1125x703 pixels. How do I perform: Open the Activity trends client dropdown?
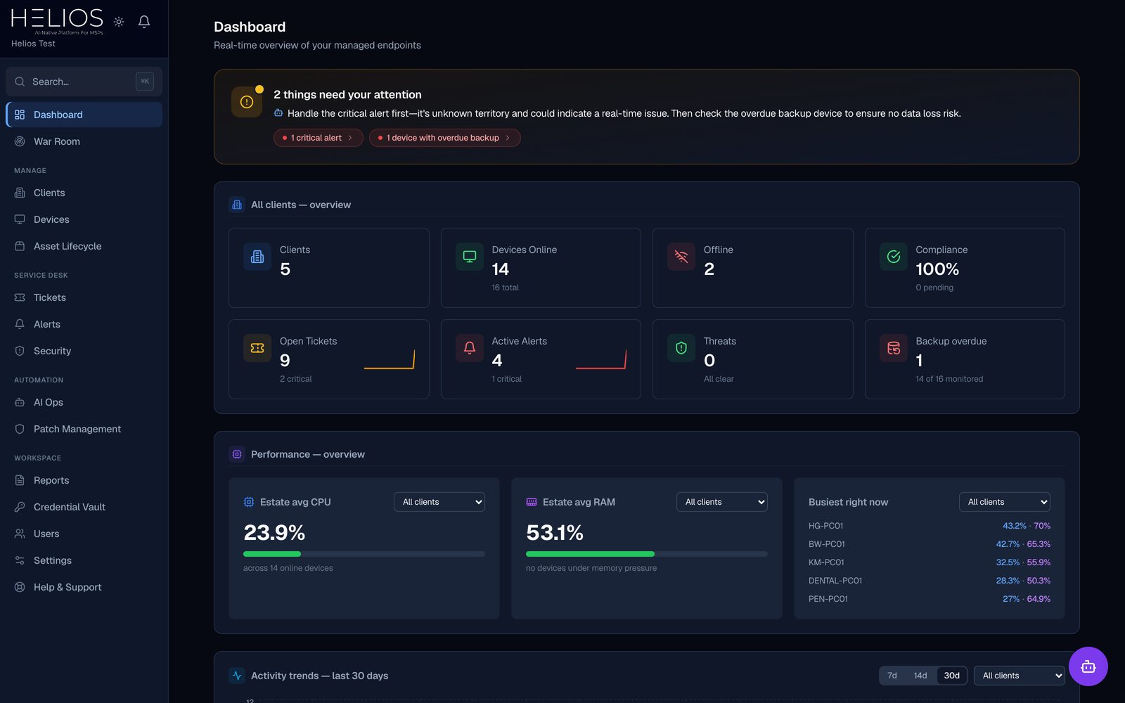[x=1020, y=676]
